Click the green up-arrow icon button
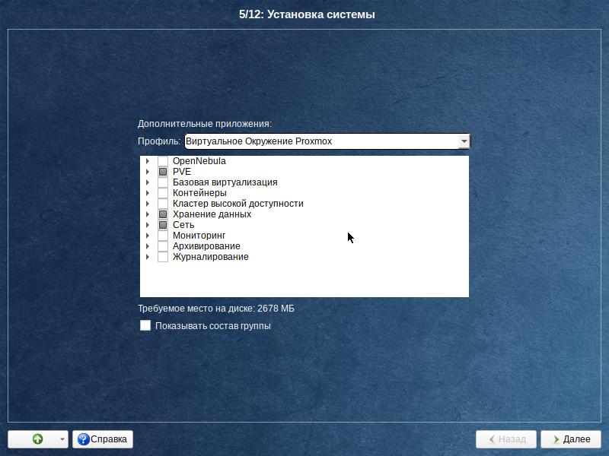 [x=37, y=439]
